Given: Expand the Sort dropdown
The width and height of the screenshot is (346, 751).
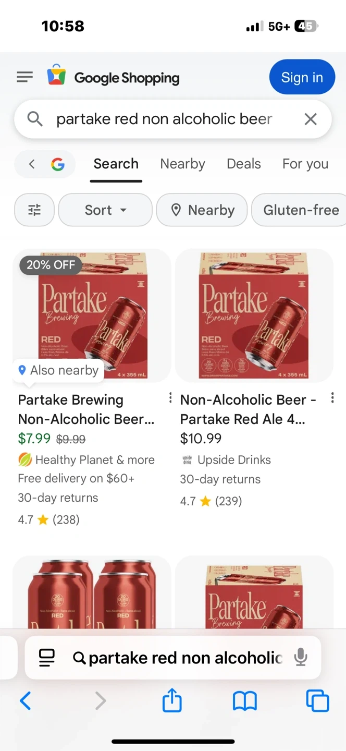Looking at the screenshot, I should coord(105,210).
